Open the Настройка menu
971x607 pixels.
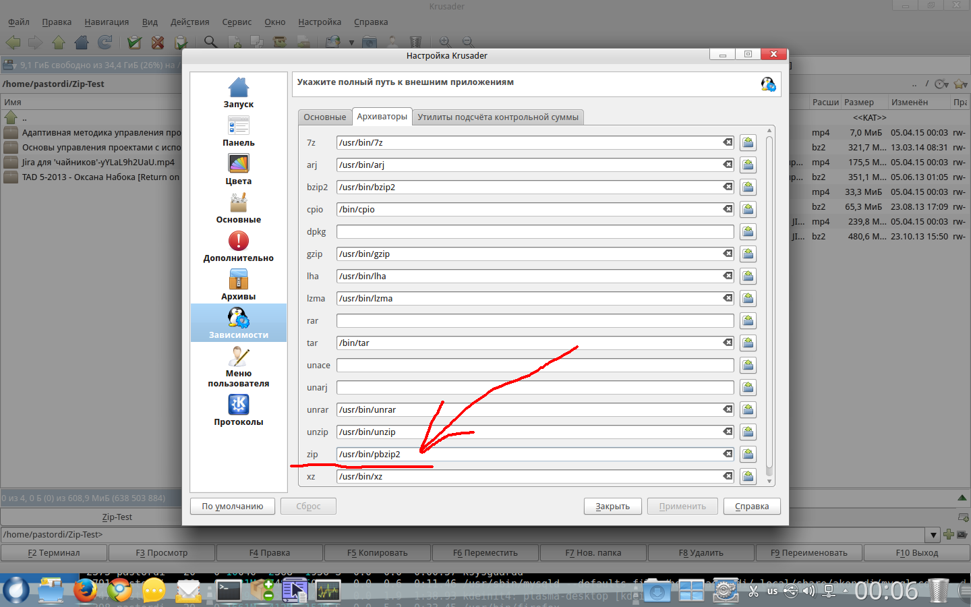(x=320, y=22)
